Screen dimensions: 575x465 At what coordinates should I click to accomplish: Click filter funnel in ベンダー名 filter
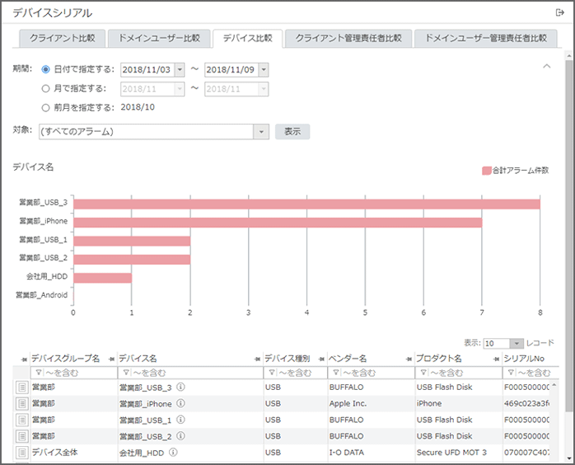336,373
